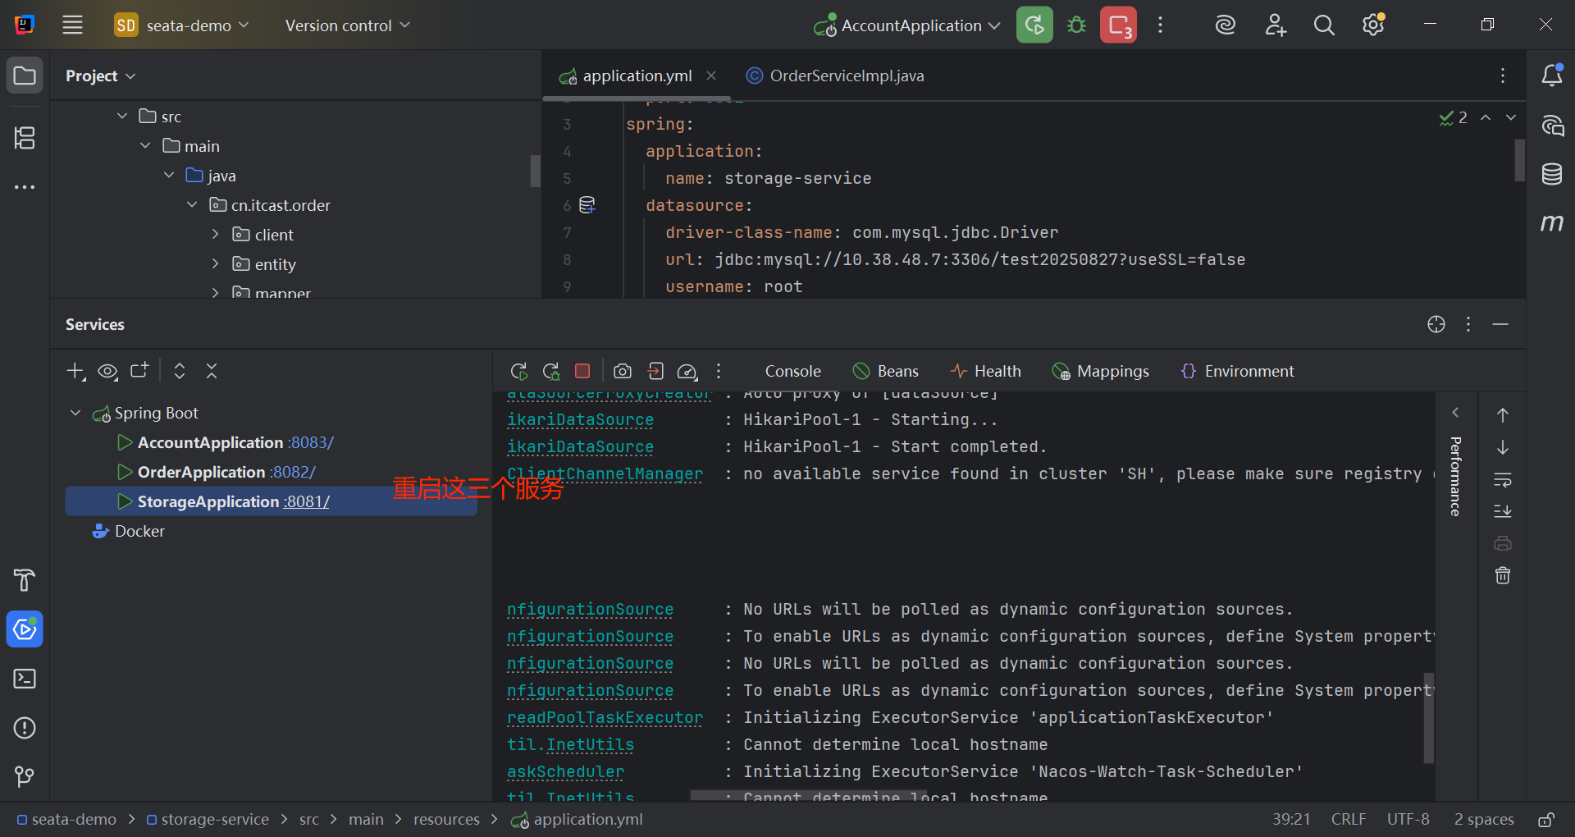
Task: Rerun StorageApplication in debug mode
Action: 551,371
